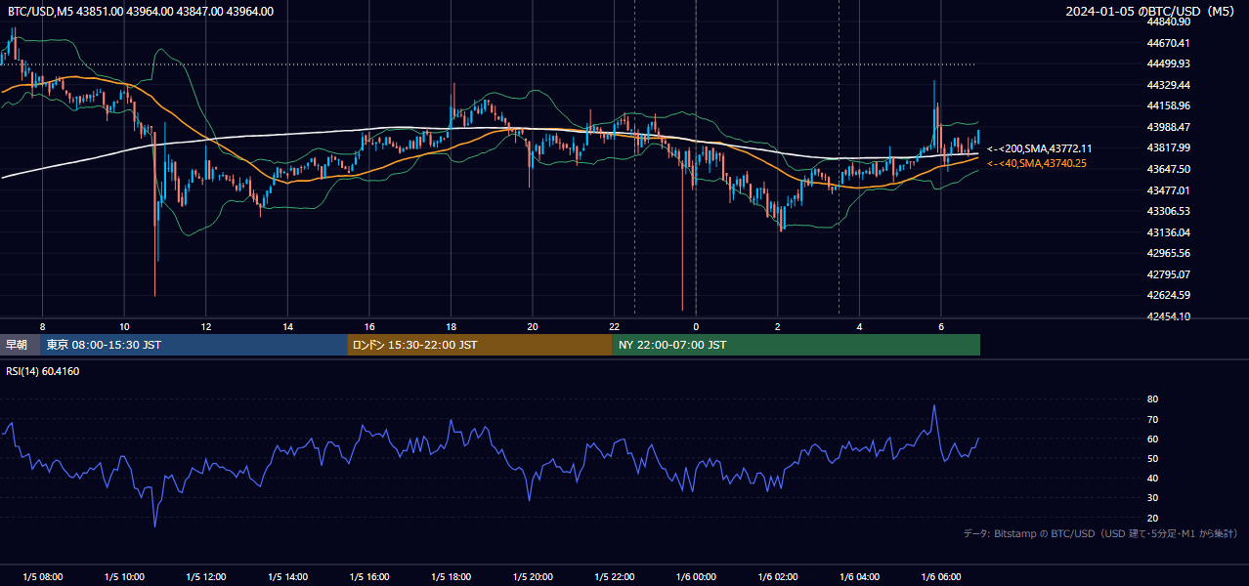Click the '1/5 14:00' date label
Viewport: 1249px width, 586px height.
[x=287, y=577]
